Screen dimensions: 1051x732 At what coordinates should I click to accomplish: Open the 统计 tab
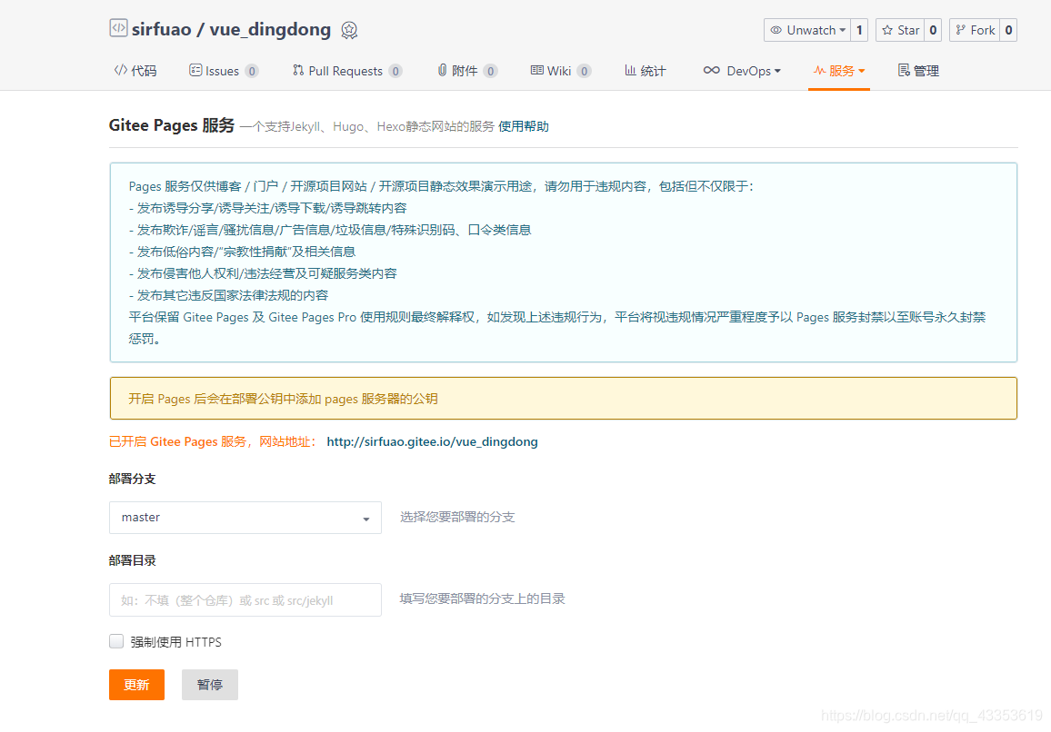point(646,71)
